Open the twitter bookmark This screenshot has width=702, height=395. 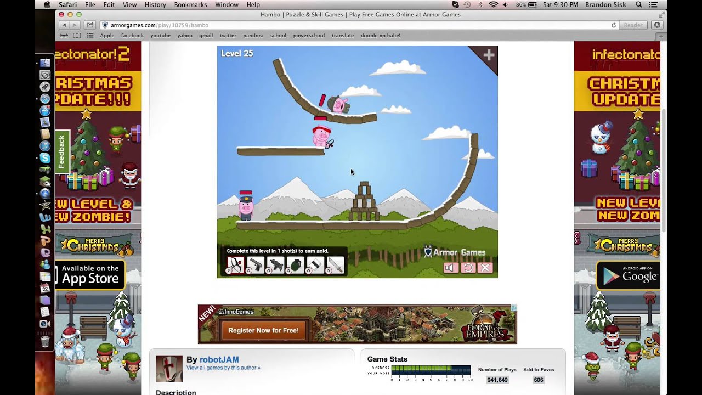coord(228,35)
